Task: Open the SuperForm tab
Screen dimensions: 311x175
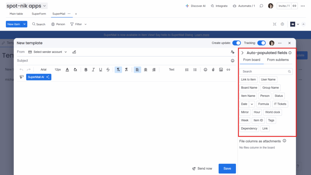Action: point(39,14)
